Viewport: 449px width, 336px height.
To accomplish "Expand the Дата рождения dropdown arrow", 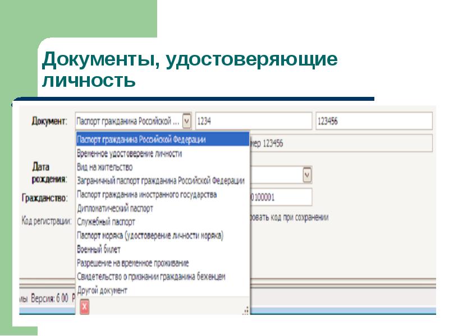I will [x=307, y=175].
